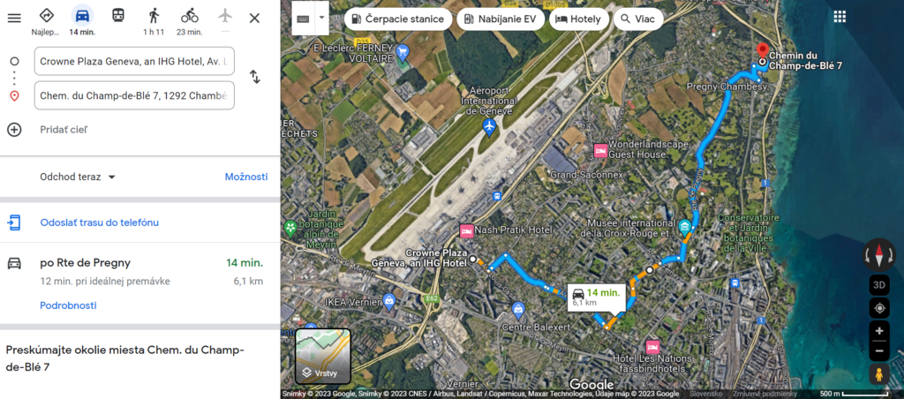This screenshot has height=399, width=904.
Task: Choose public transit mode icon
Action: pos(117,16)
